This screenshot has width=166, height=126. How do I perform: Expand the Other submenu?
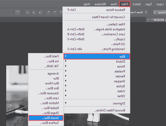pos(96,96)
